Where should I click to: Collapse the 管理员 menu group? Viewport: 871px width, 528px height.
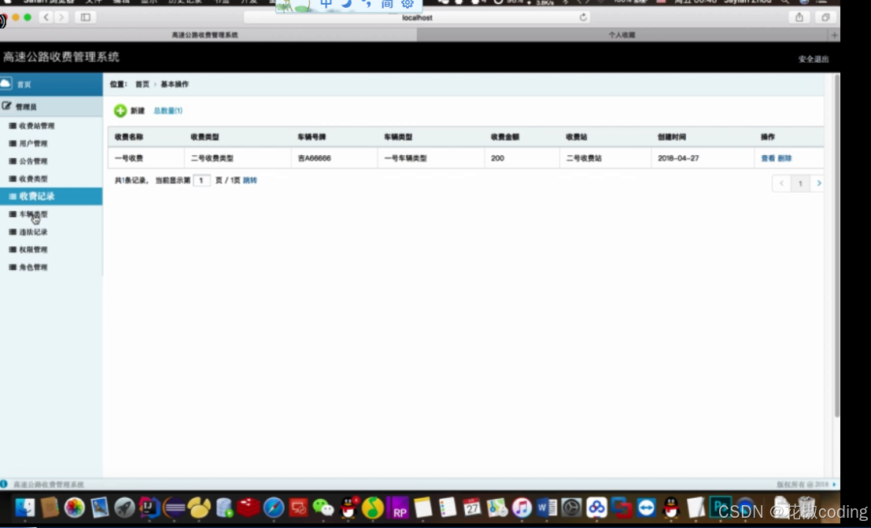pyautogui.click(x=51, y=106)
